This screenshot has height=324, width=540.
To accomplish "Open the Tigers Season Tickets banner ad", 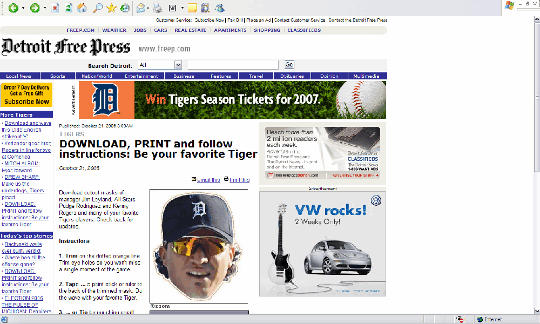I will (x=232, y=100).
